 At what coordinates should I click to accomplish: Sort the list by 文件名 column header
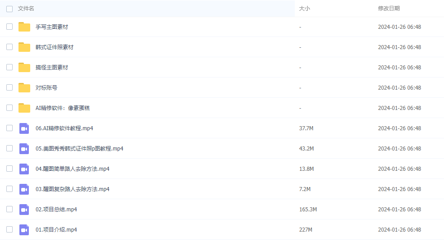click(26, 9)
